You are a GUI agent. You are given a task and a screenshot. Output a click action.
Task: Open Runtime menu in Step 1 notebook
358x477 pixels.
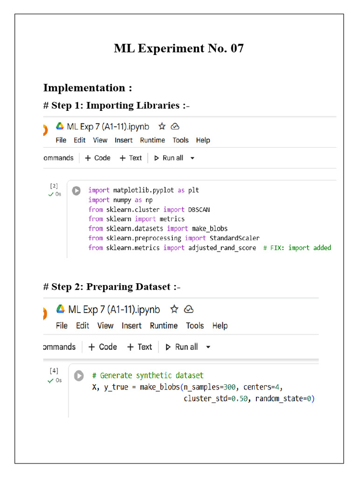tap(152, 140)
